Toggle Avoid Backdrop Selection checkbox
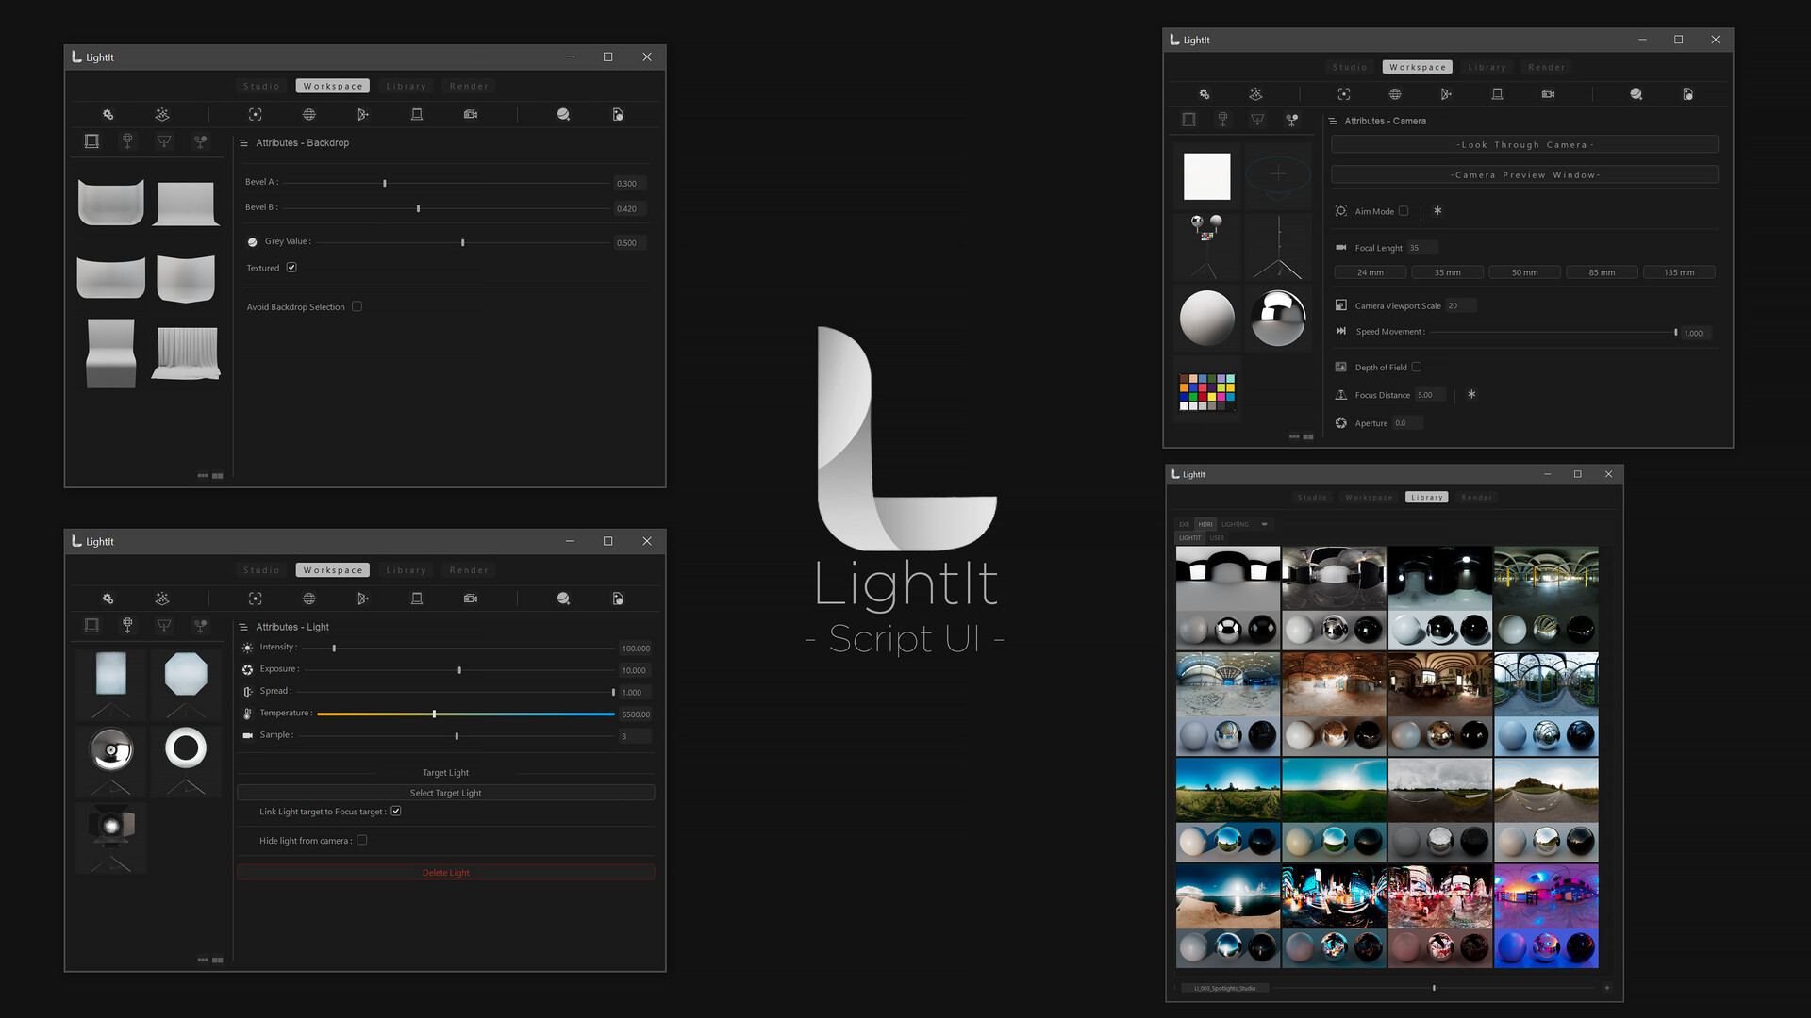 [x=357, y=306]
